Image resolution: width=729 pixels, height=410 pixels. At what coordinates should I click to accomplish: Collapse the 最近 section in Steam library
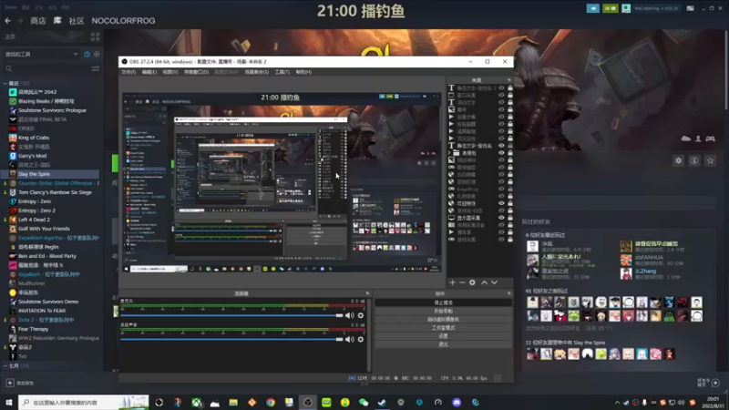tap(5, 83)
